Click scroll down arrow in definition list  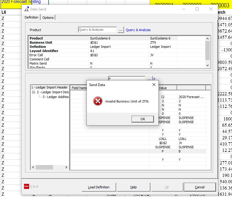point(207,65)
